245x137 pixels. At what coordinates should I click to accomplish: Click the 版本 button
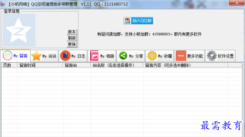coord(72,32)
